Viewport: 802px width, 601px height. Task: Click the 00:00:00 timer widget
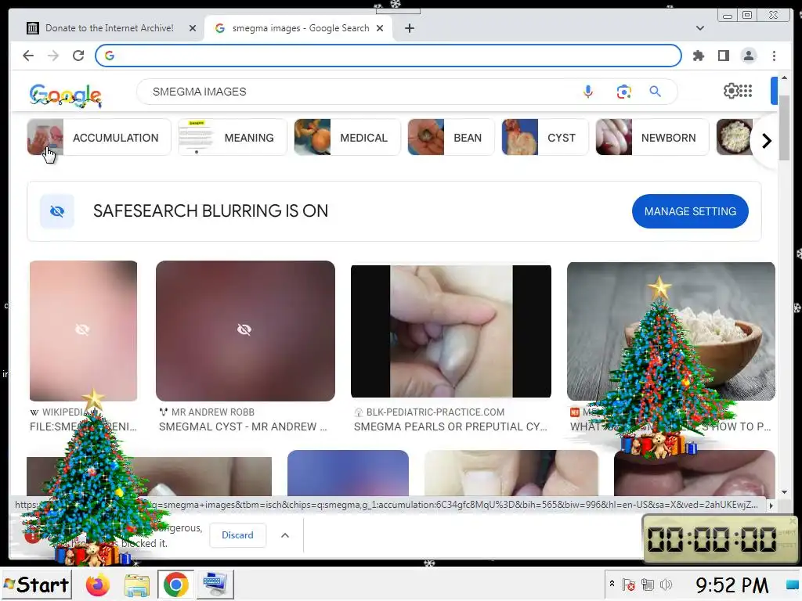(x=719, y=538)
